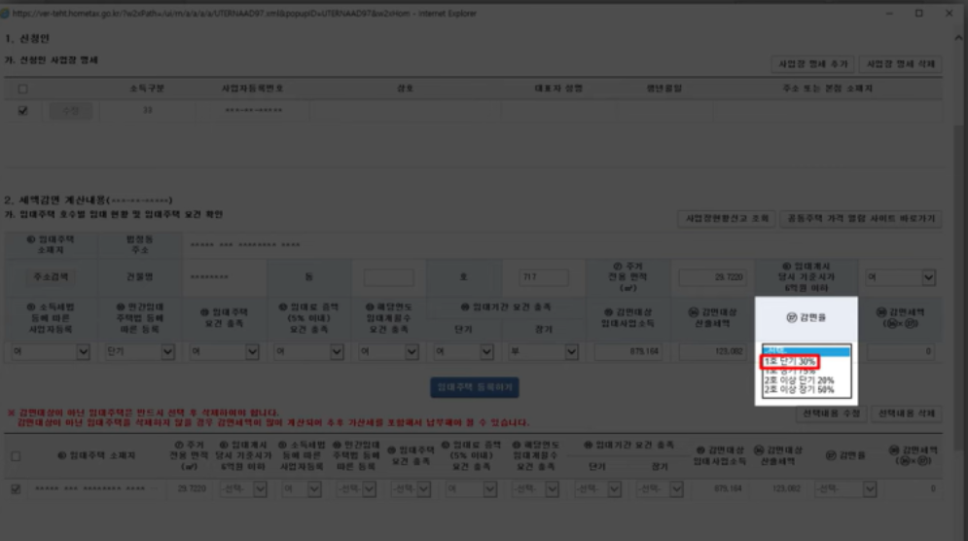Click the 감면대상 산출세액 field showing 123,082
Screen dimensions: 968x541
click(712, 351)
